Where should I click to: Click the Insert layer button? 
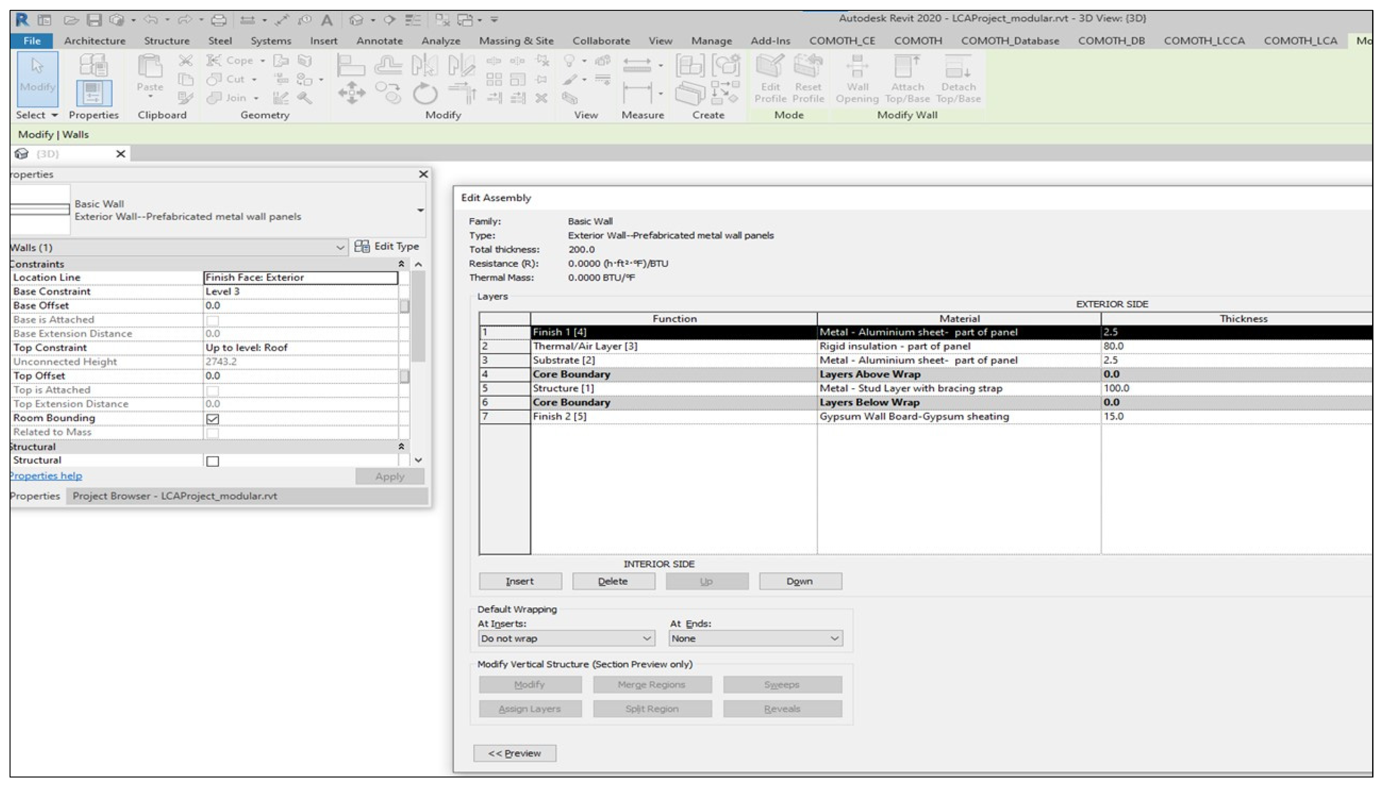tap(520, 581)
